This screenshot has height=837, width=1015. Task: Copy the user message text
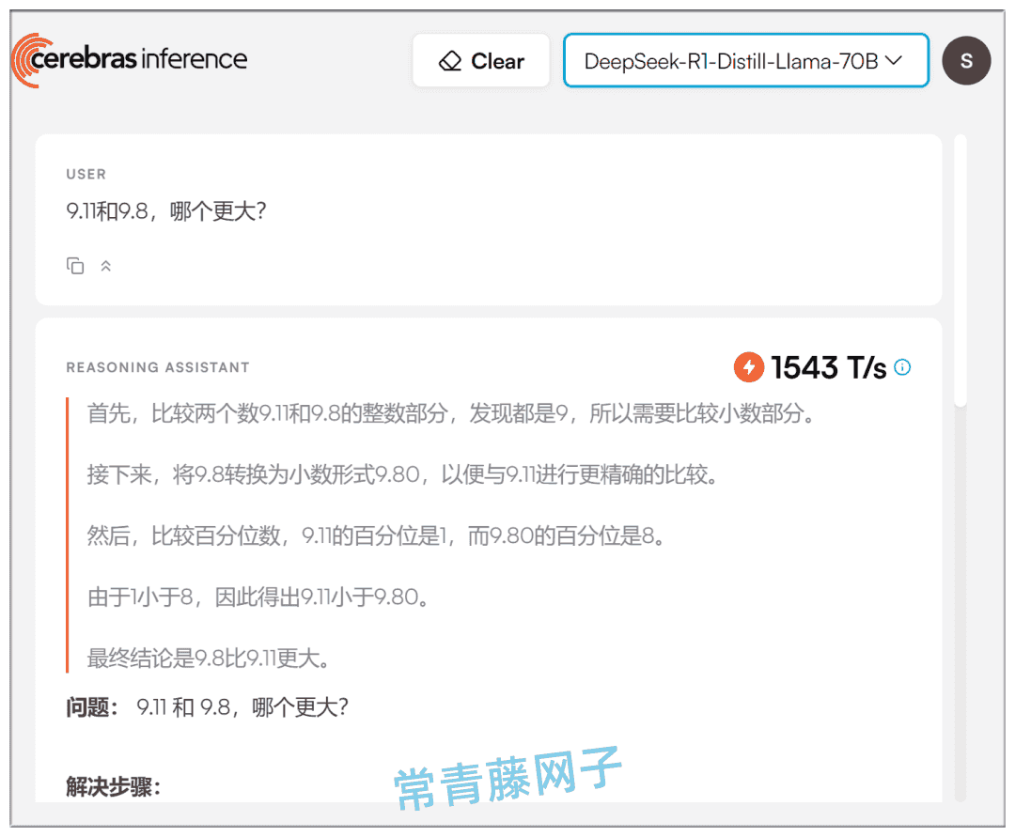[75, 266]
